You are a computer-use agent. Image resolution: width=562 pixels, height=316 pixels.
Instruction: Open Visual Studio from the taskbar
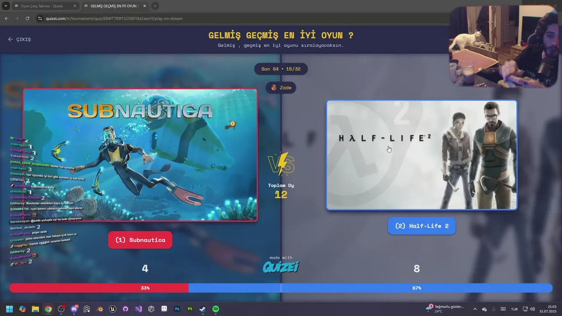click(x=139, y=309)
